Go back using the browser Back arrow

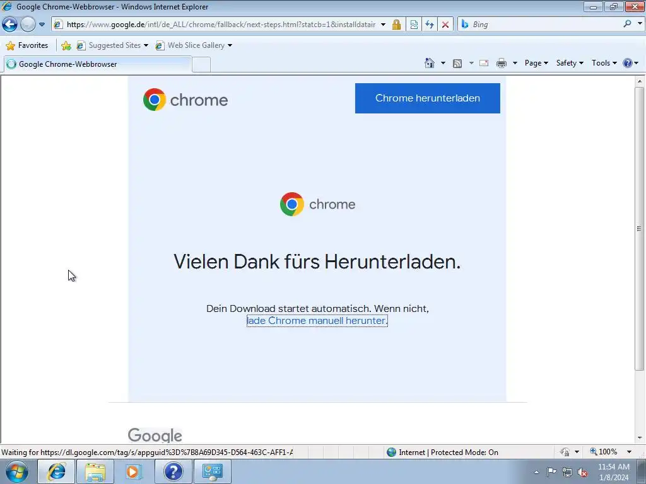click(x=10, y=25)
